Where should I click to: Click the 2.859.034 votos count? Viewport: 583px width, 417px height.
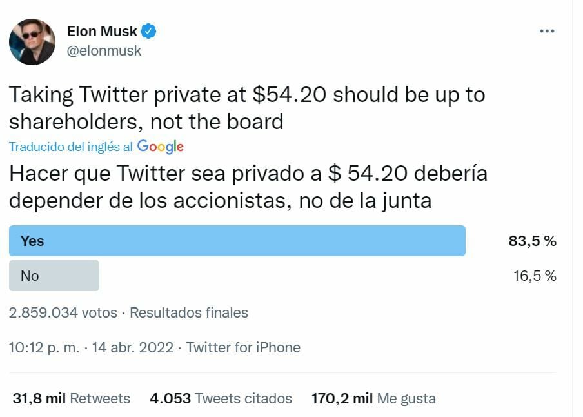click(x=63, y=313)
